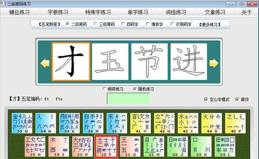Click the 33 E root key
Viewport: 259px width, 159px height.
tap(69, 123)
